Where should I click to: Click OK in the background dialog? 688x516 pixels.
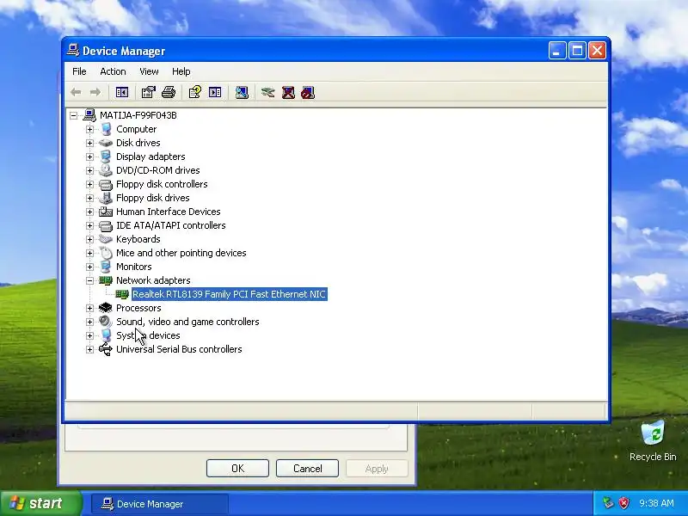[238, 468]
